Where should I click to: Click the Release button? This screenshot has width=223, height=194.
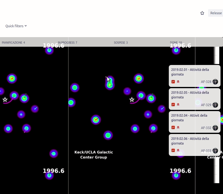pyautogui.click(x=216, y=13)
